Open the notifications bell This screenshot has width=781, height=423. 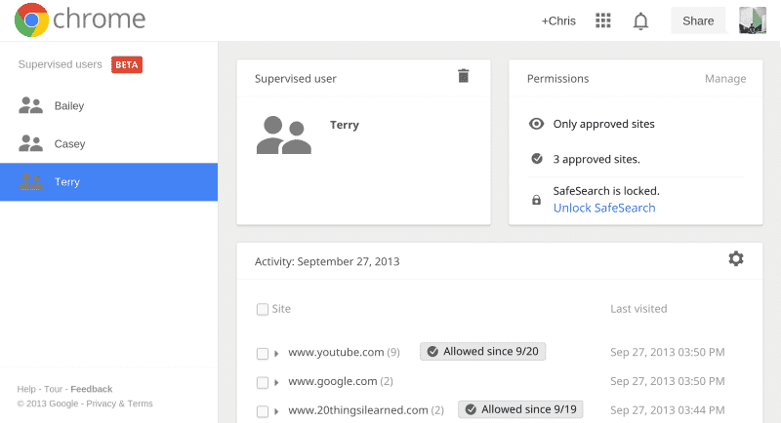(x=641, y=20)
